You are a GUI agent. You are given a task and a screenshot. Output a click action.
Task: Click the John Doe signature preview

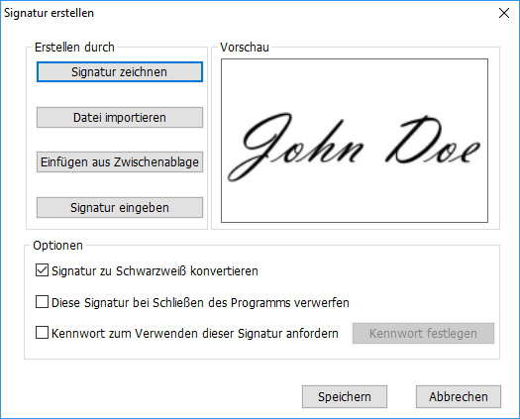(355, 141)
